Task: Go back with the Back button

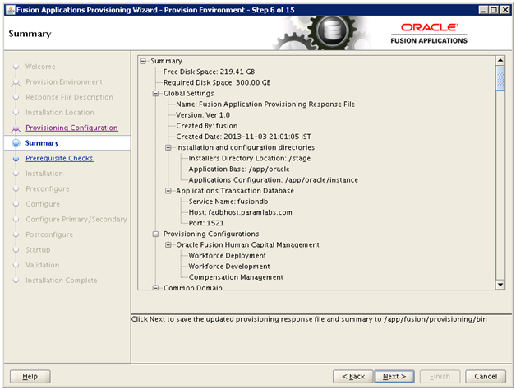Action: [x=353, y=376]
